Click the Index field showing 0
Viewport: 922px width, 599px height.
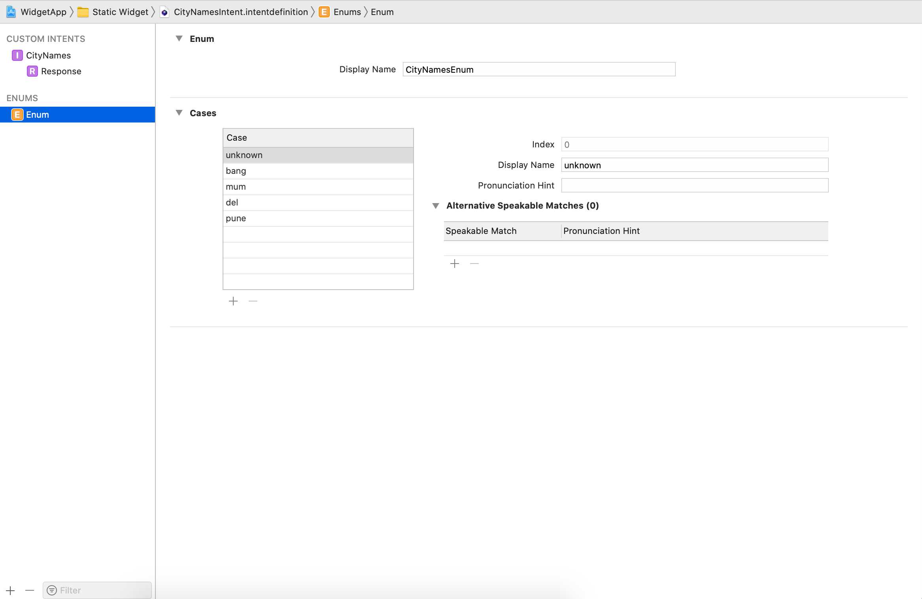(695, 144)
